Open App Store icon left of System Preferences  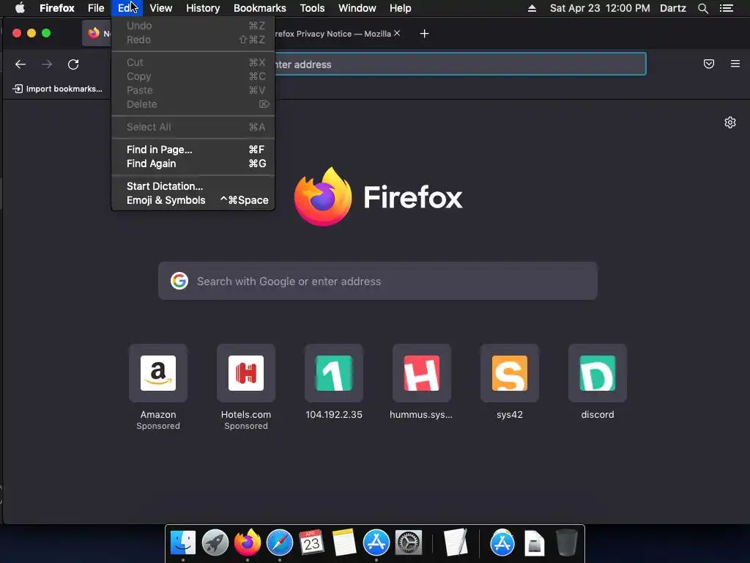pos(376,543)
